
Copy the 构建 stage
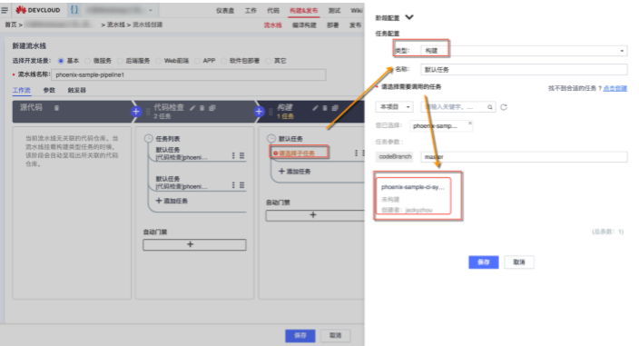(x=335, y=108)
